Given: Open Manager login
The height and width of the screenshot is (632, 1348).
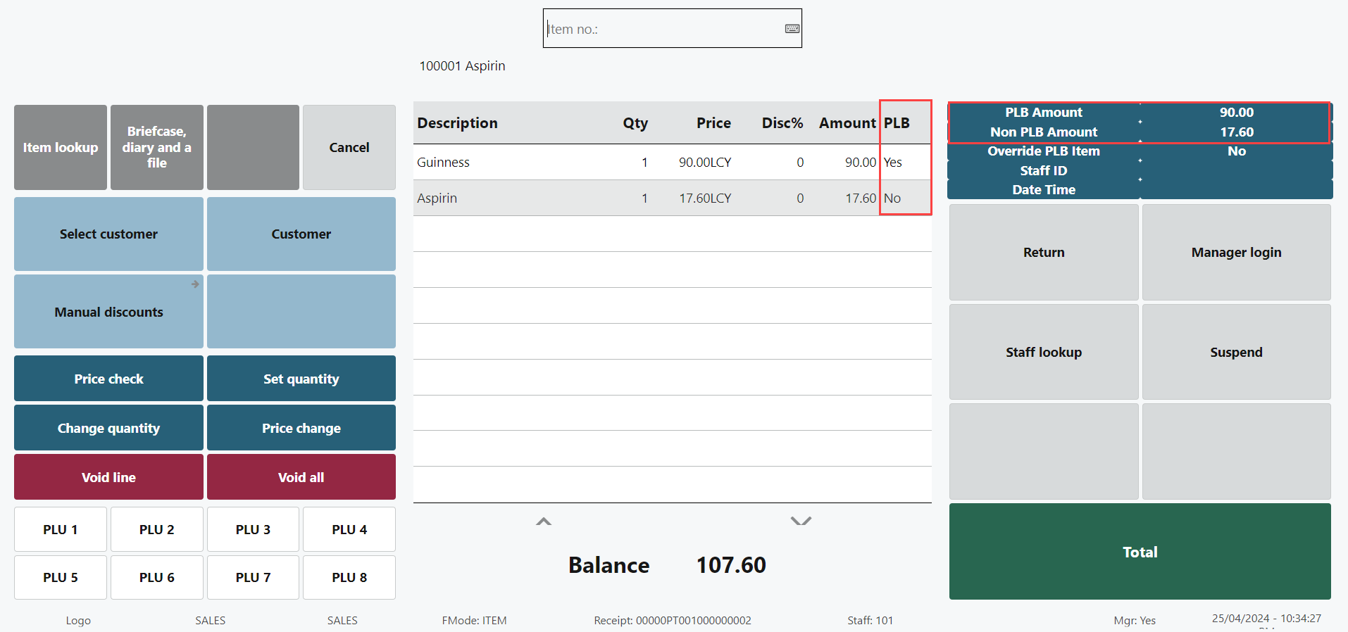Looking at the screenshot, I should (x=1236, y=253).
